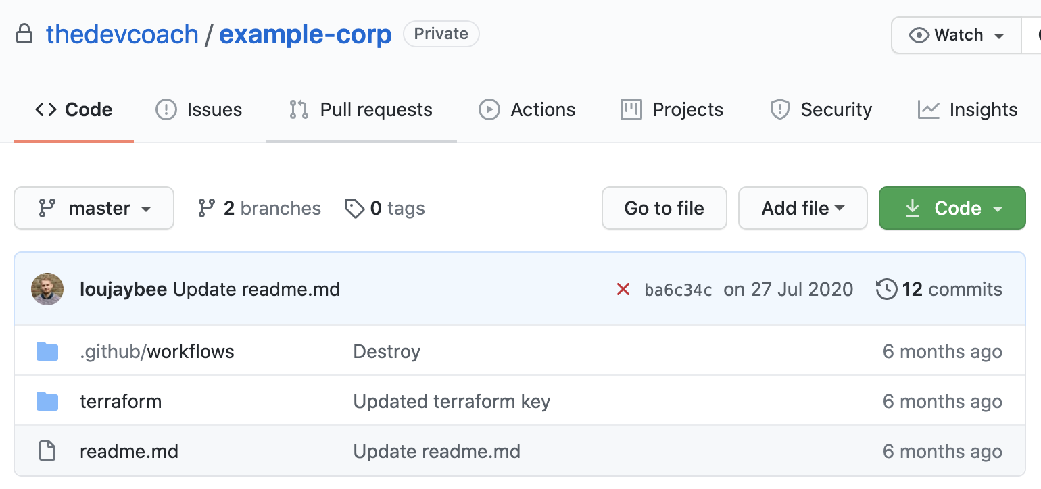
Task: Click the readme.md file icon
Action: 47,451
